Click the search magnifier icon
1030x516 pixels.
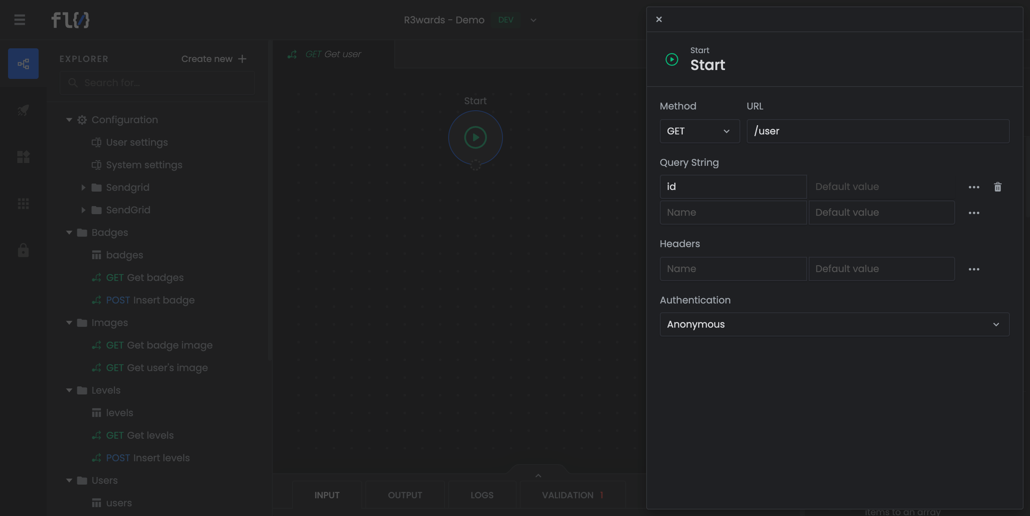tap(73, 83)
